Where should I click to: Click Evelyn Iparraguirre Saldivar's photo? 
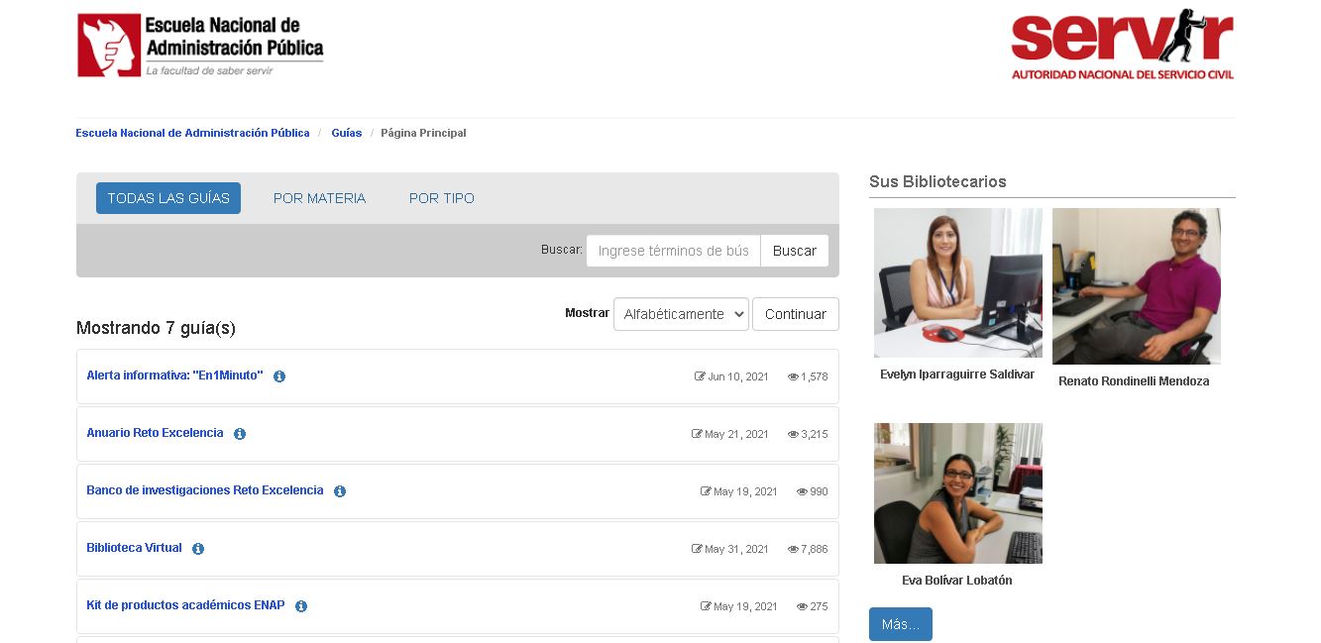pos(958,282)
